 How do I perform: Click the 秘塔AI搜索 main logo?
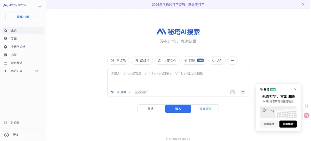click(x=178, y=32)
